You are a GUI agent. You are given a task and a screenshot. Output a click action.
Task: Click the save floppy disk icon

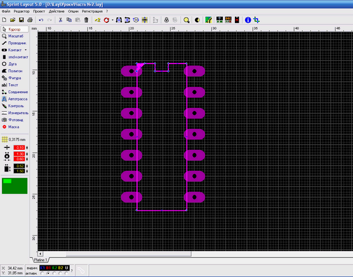(x=21, y=20)
